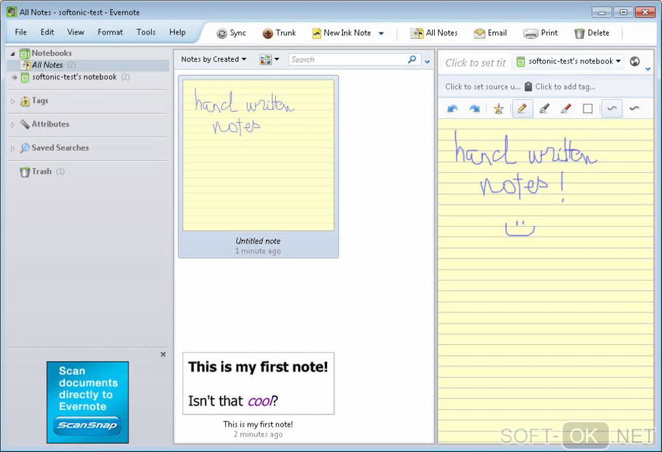Open the softonic-test's notebook selector
This screenshot has height=452, width=662.
pos(569,62)
